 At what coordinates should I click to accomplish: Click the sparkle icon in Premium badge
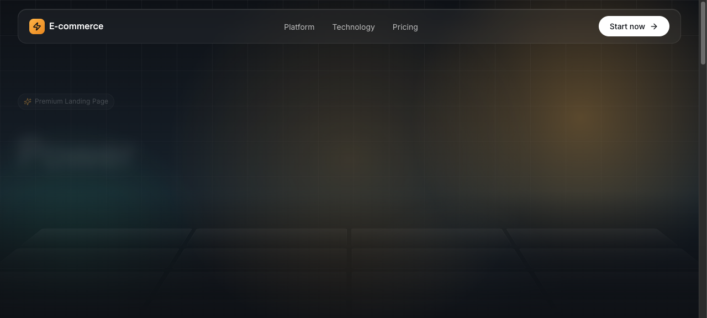[x=28, y=101]
